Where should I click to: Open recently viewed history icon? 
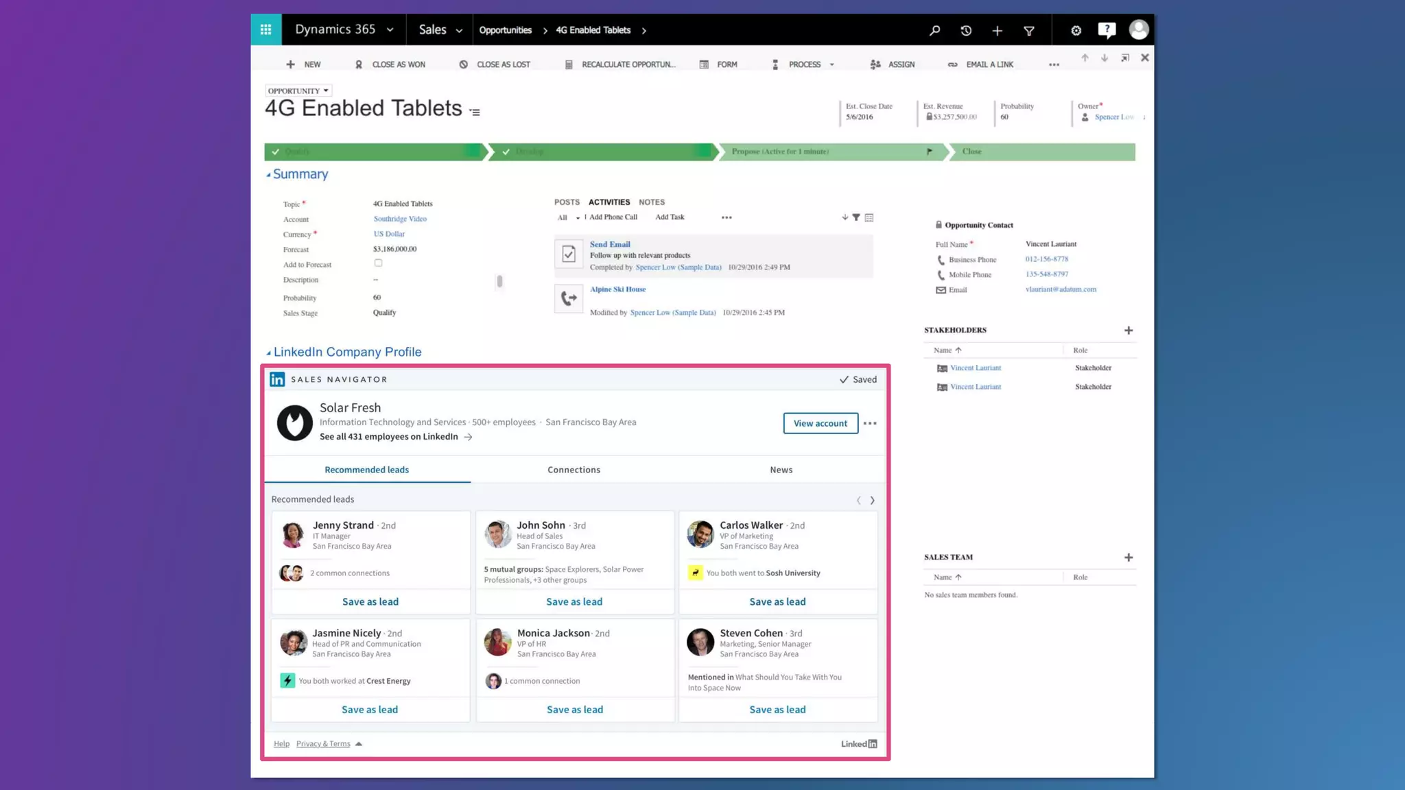[966, 30]
